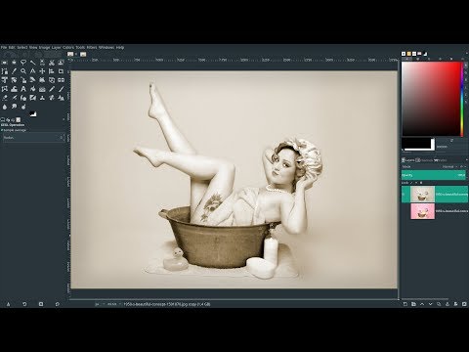Select the Crop tool
The image size is (469, 352).
tap(61, 71)
